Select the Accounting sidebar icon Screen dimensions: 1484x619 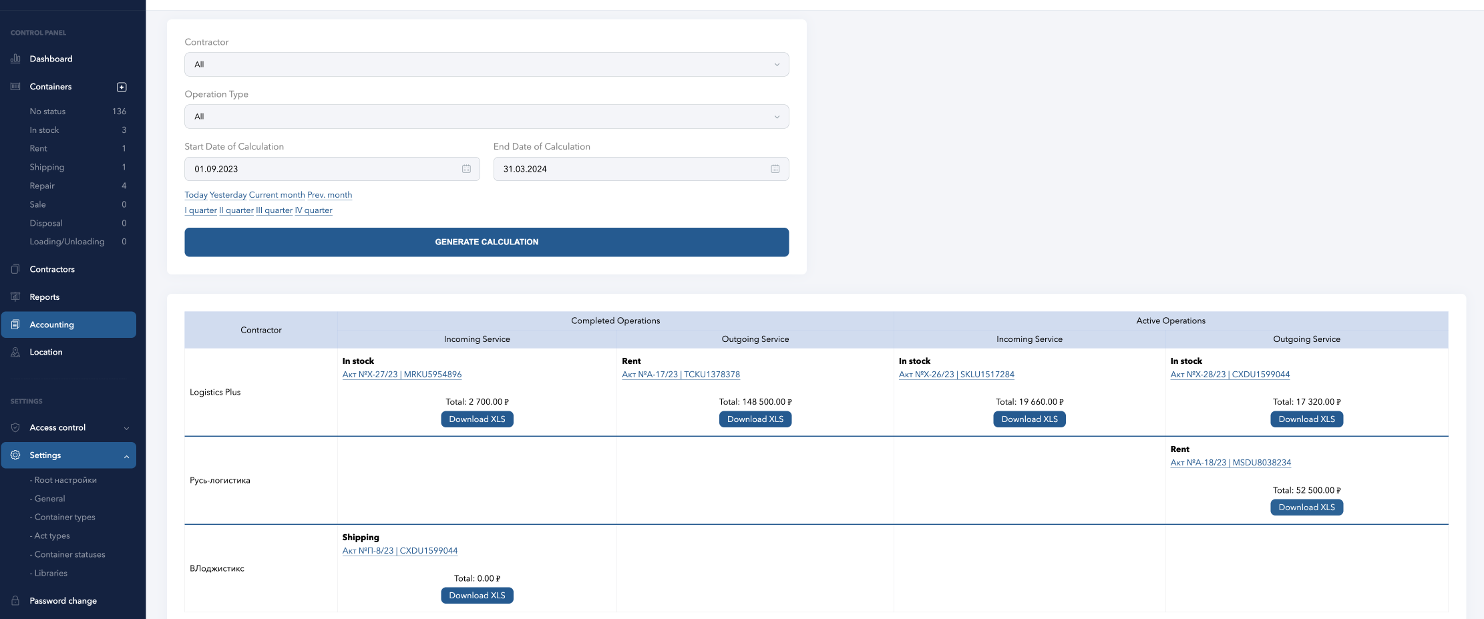click(x=15, y=325)
